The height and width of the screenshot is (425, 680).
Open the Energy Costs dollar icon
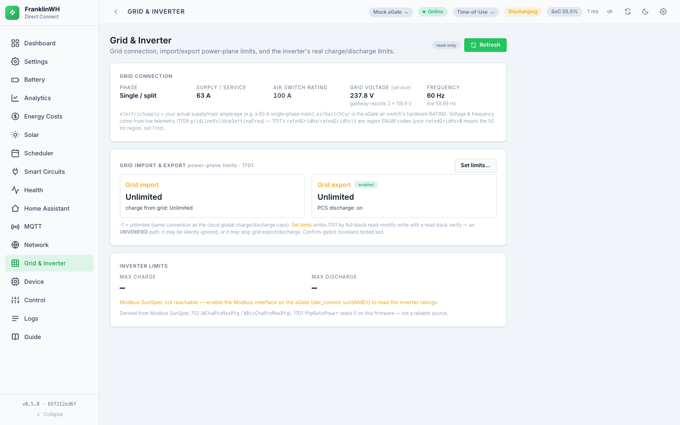[x=15, y=117]
